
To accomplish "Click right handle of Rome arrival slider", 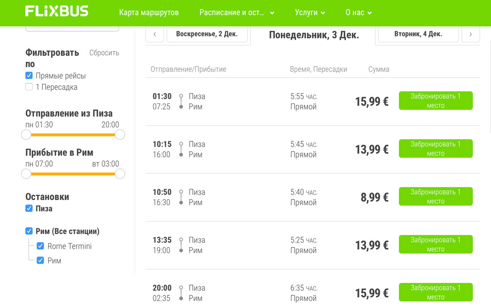I will coord(120,174).
